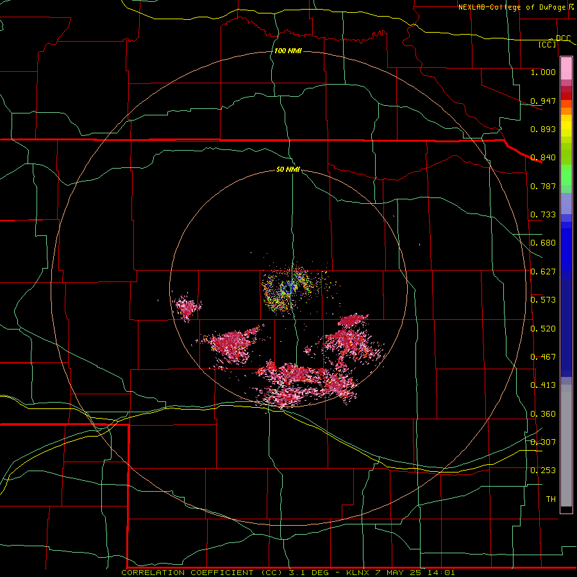Click the 0.787 scale value

543,186
